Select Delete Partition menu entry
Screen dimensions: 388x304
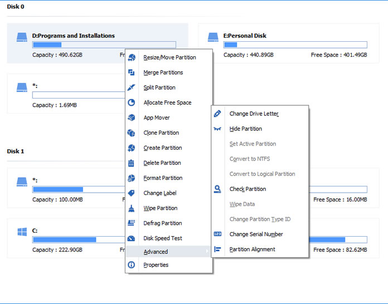[x=169, y=163]
